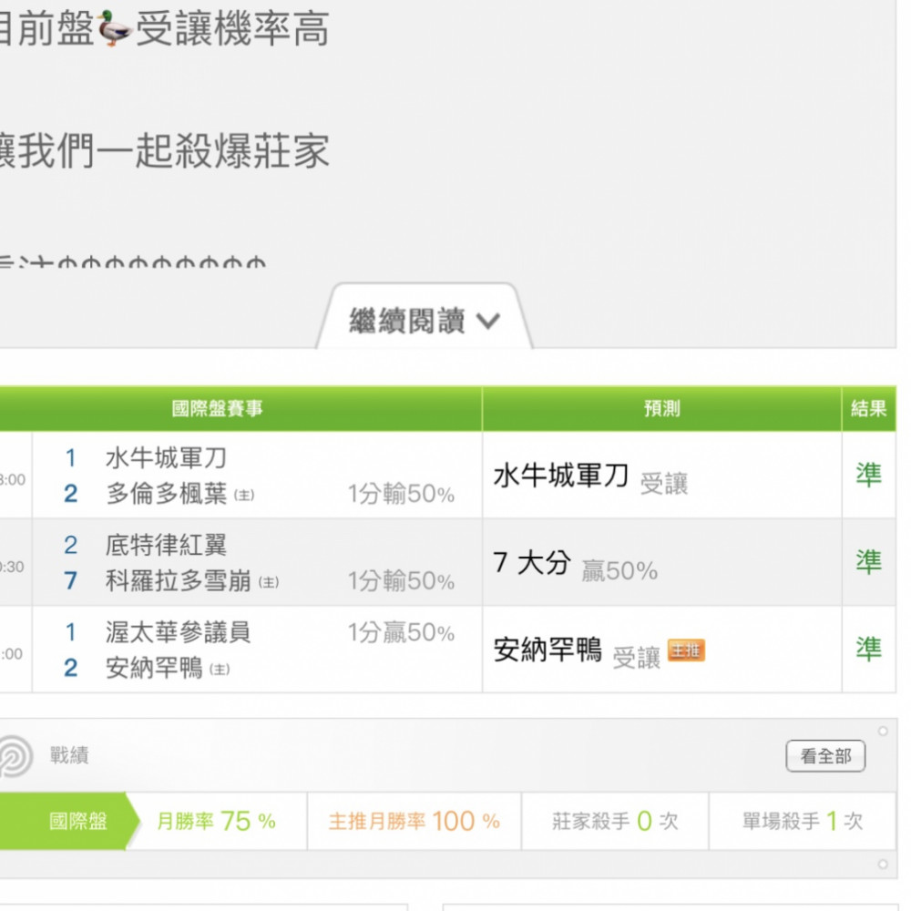Click the 預測 column header
This screenshot has height=911, width=911.
[x=661, y=409]
